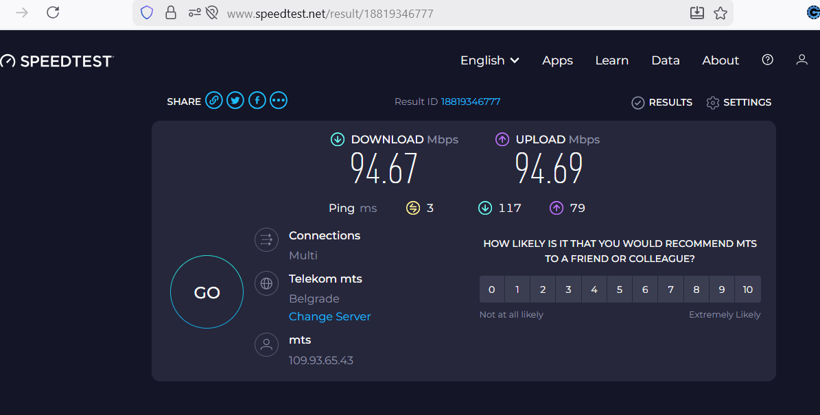Screen dimensions: 820x415
Task: Click the Change Server link
Action: [330, 317]
